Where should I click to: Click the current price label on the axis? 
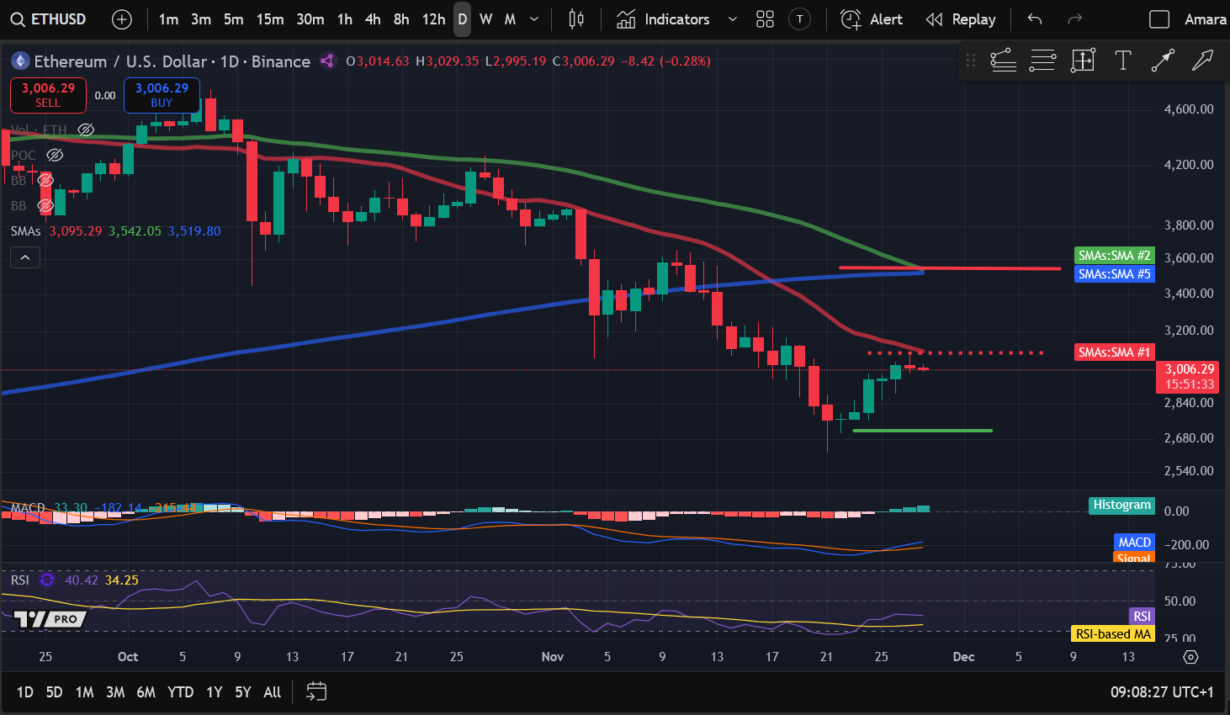(1186, 377)
